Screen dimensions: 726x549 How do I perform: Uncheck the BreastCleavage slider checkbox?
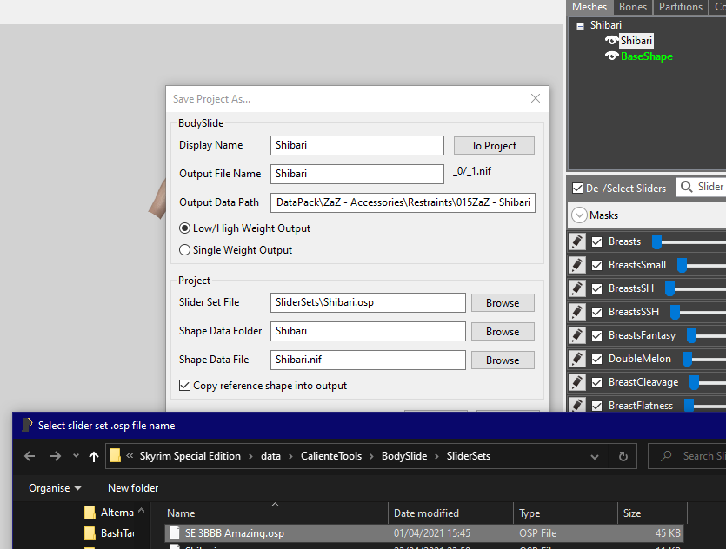coord(596,383)
